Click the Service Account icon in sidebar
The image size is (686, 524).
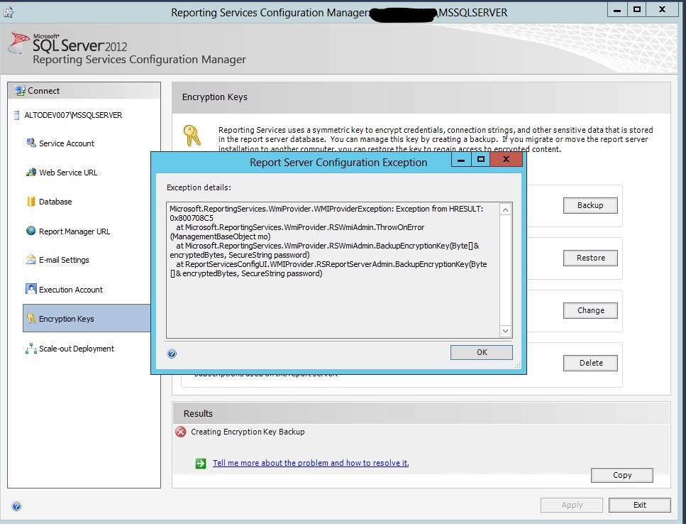point(31,143)
